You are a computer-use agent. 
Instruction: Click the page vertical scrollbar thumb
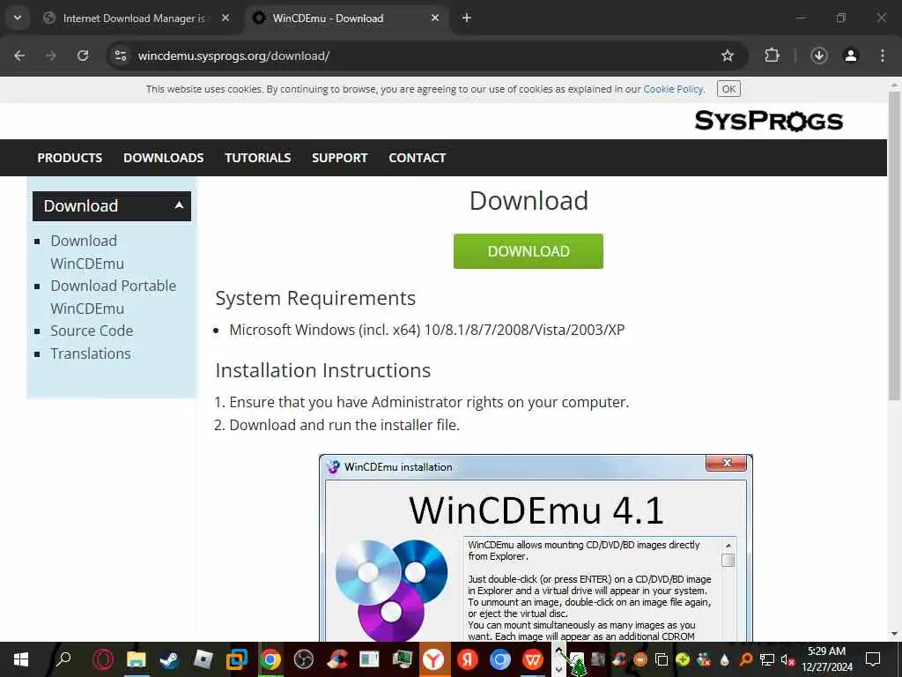tap(894, 246)
